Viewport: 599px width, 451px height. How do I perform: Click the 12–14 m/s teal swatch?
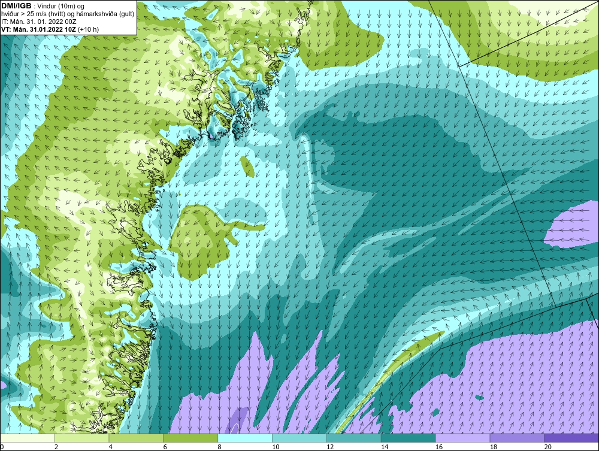(354, 438)
